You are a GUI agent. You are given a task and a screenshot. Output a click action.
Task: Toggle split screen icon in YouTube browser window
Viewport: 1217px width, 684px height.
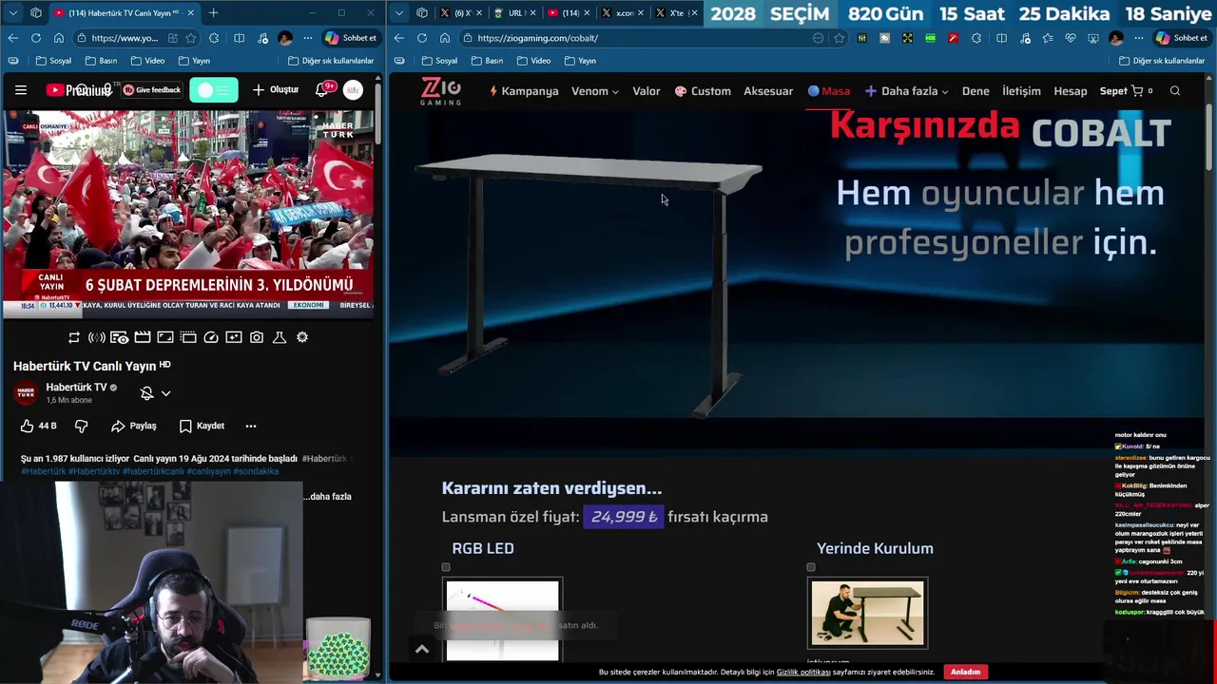(x=239, y=38)
